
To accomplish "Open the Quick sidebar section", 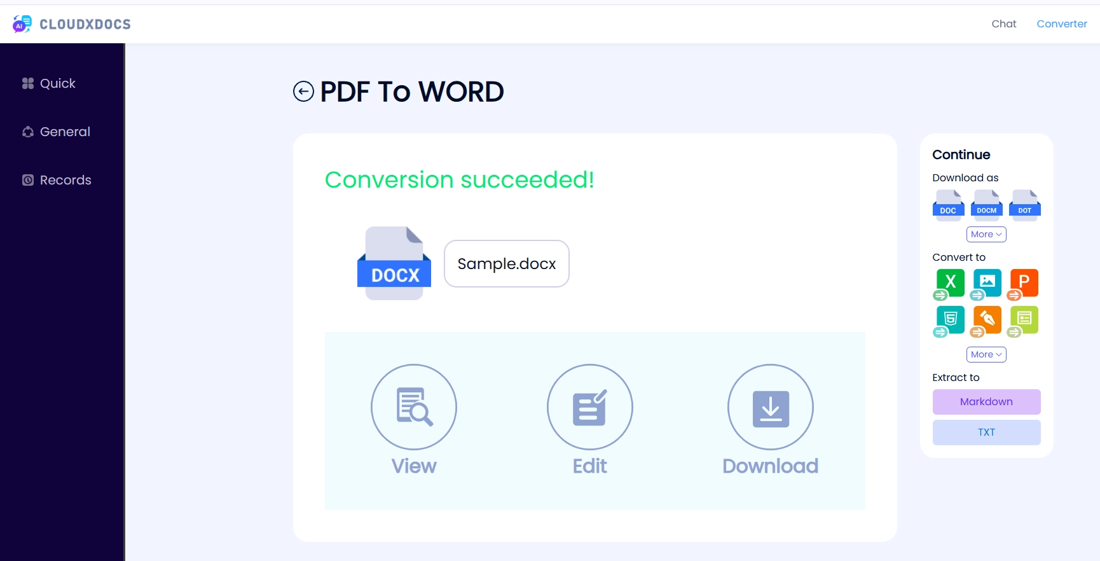I will (49, 83).
